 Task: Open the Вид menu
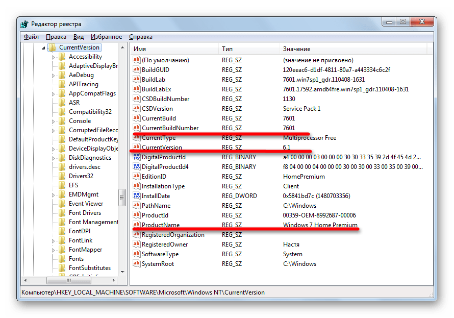79,37
